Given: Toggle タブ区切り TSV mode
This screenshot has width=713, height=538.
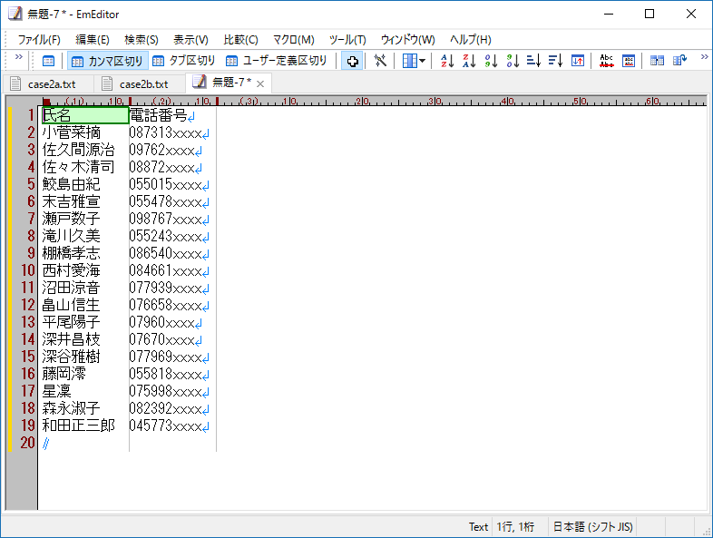Looking at the screenshot, I should point(184,61).
